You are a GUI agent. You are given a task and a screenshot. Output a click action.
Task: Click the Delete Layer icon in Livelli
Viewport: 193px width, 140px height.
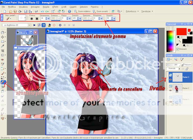176,60
